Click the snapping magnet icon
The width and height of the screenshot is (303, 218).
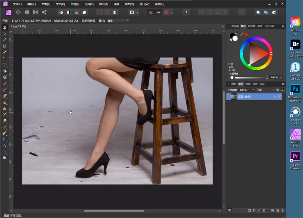tap(166, 12)
